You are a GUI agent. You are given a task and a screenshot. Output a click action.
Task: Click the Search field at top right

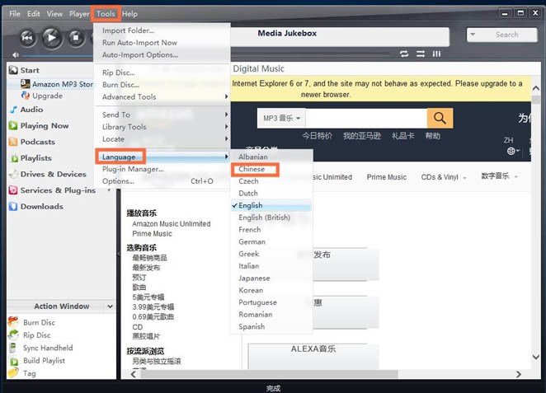click(x=501, y=35)
